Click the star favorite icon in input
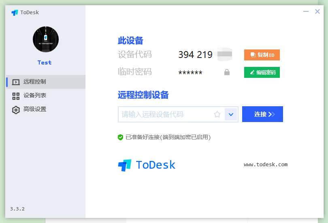Viewport: 328px width, 223px height. (217, 114)
